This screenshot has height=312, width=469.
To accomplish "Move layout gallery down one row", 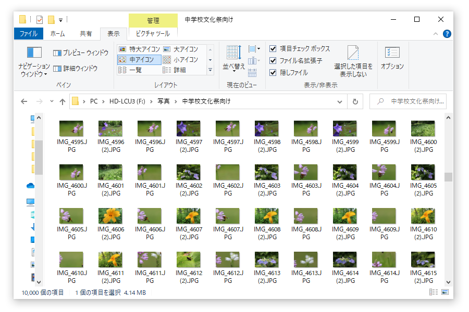I will coord(211,60).
